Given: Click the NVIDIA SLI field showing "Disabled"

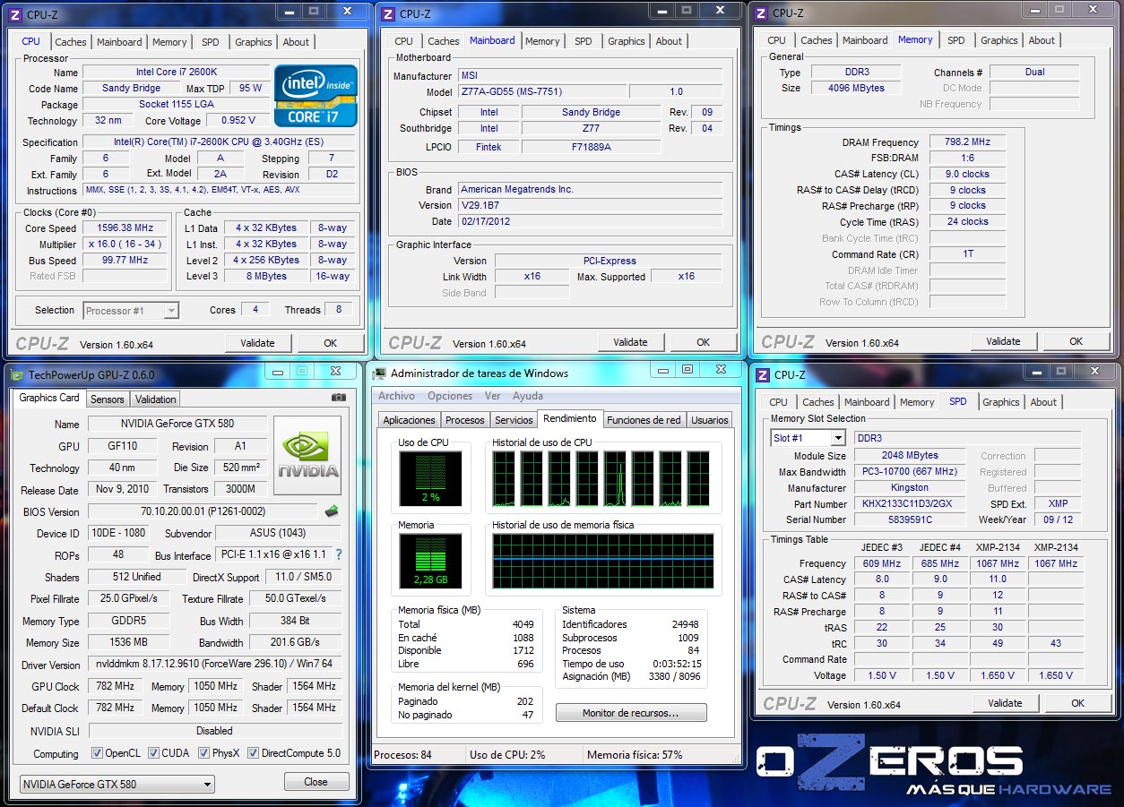Looking at the screenshot, I should [214, 731].
